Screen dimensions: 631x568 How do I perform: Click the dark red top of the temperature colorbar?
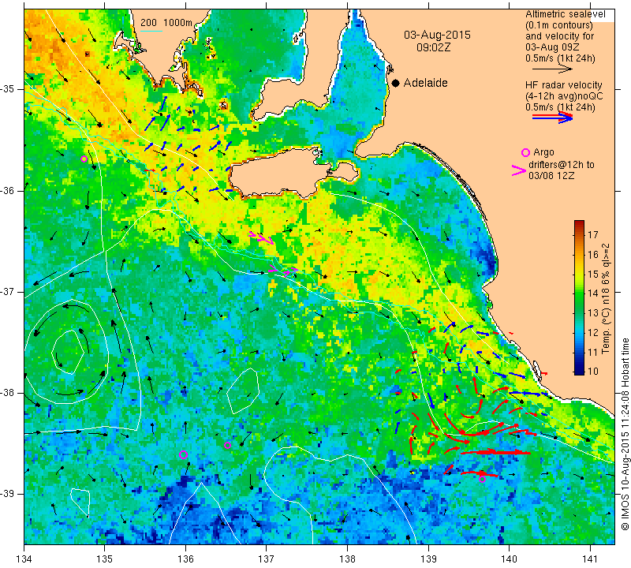tap(579, 222)
